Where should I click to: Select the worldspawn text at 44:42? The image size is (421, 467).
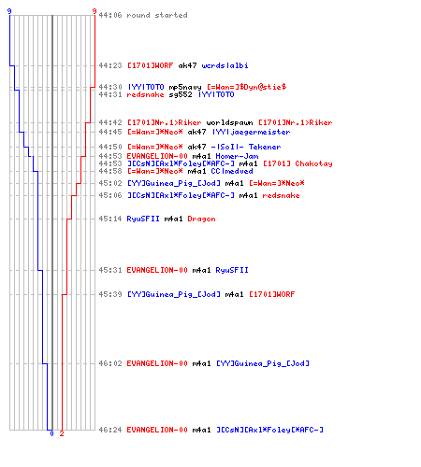[229, 122]
